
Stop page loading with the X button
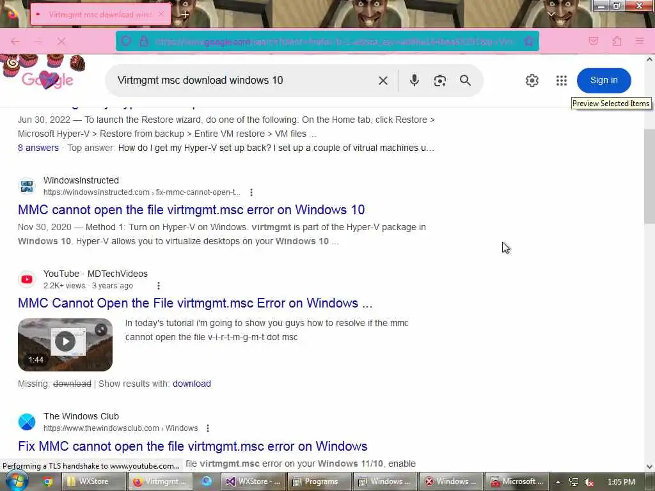[x=61, y=42]
